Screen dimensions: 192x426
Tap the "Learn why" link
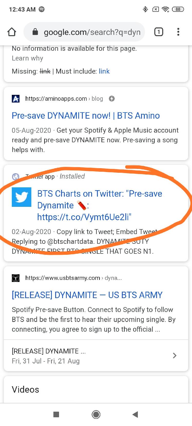(x=27, y=58)
